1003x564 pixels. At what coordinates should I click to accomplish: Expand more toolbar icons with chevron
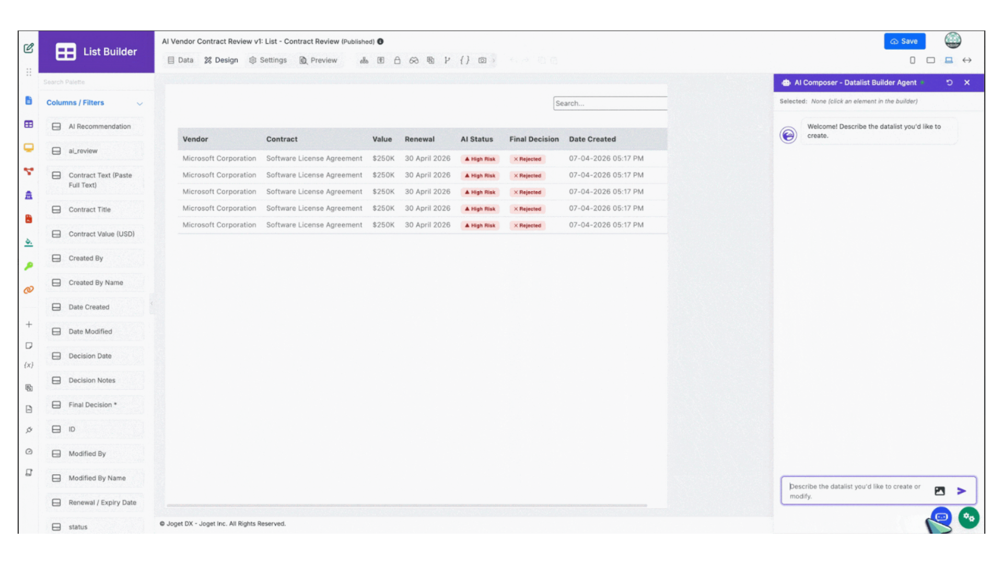coord(494,60)
